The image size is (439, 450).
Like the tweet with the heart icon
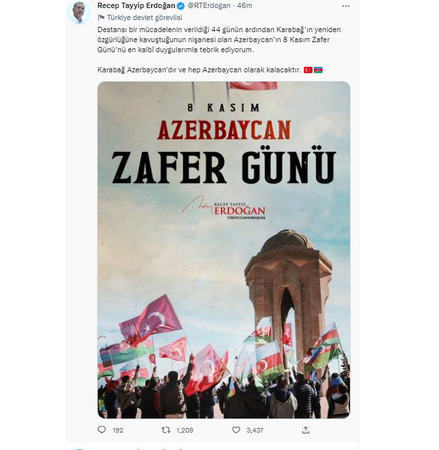point(236,430)
